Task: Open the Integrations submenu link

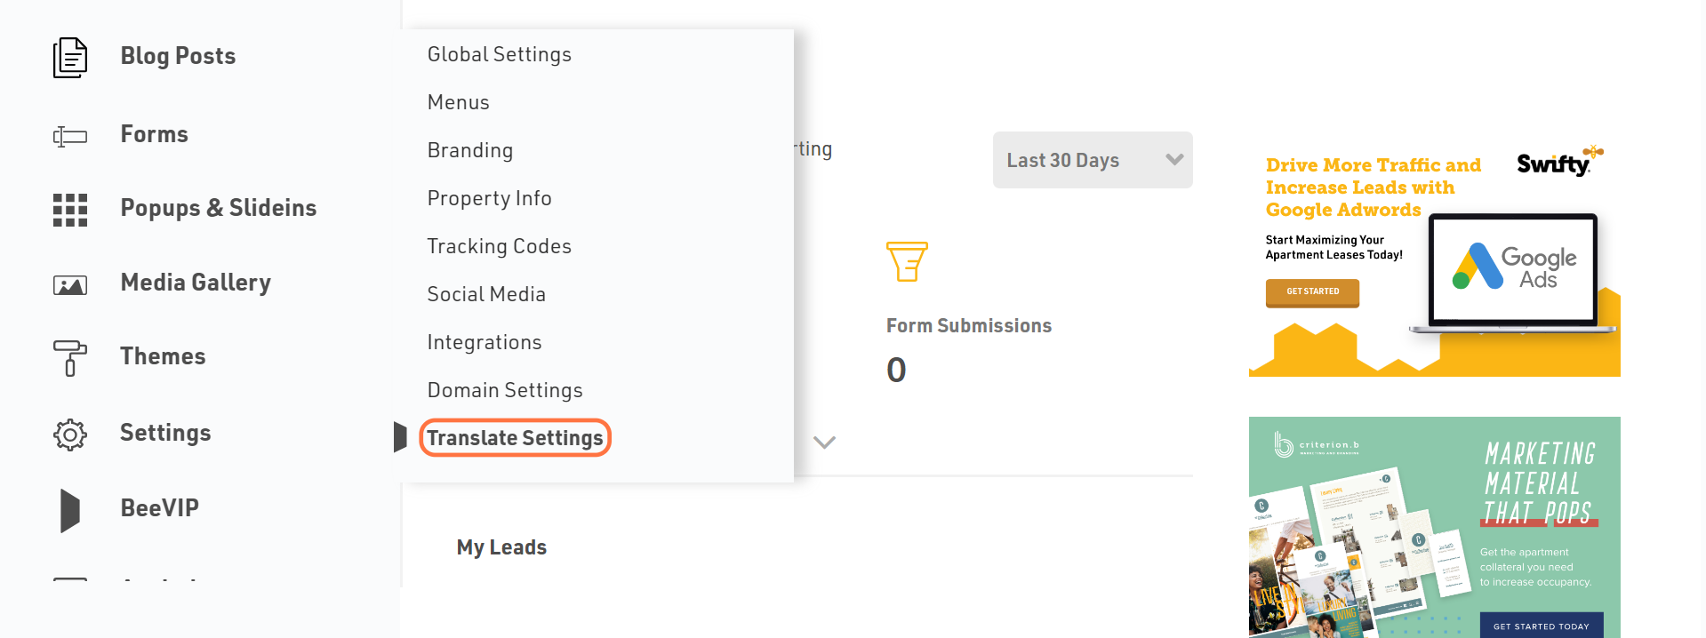Action: (484, 342)
